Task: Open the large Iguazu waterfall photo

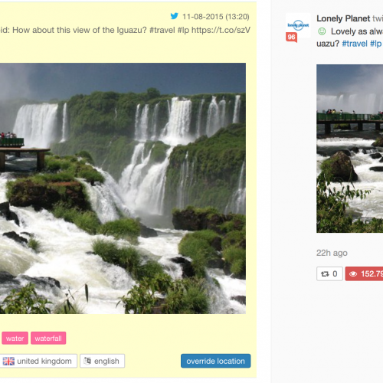Action: (123, 188)
